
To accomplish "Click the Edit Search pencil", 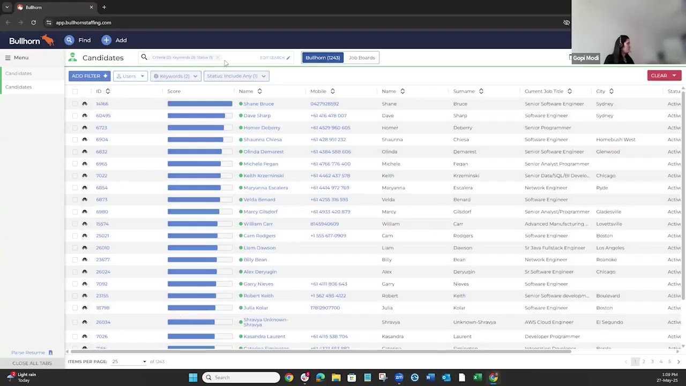I will pos(288,57).
